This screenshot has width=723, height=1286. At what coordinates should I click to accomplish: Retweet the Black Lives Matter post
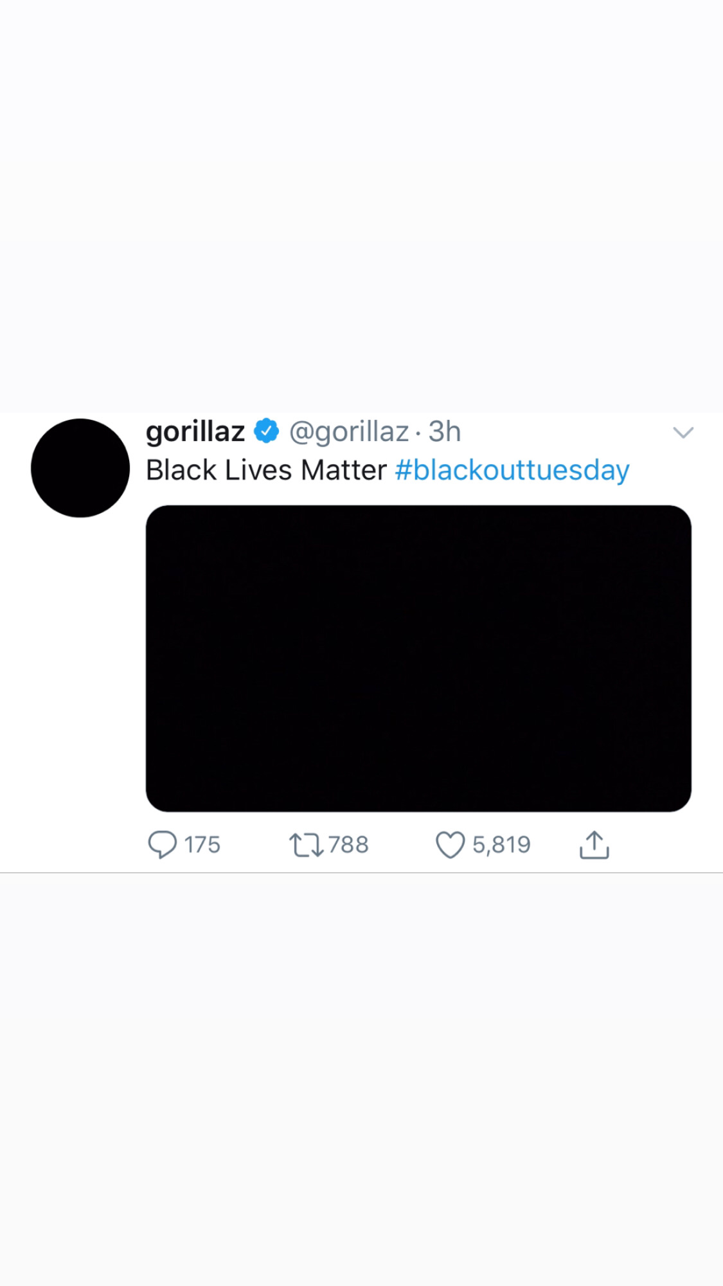coord(306,844)
